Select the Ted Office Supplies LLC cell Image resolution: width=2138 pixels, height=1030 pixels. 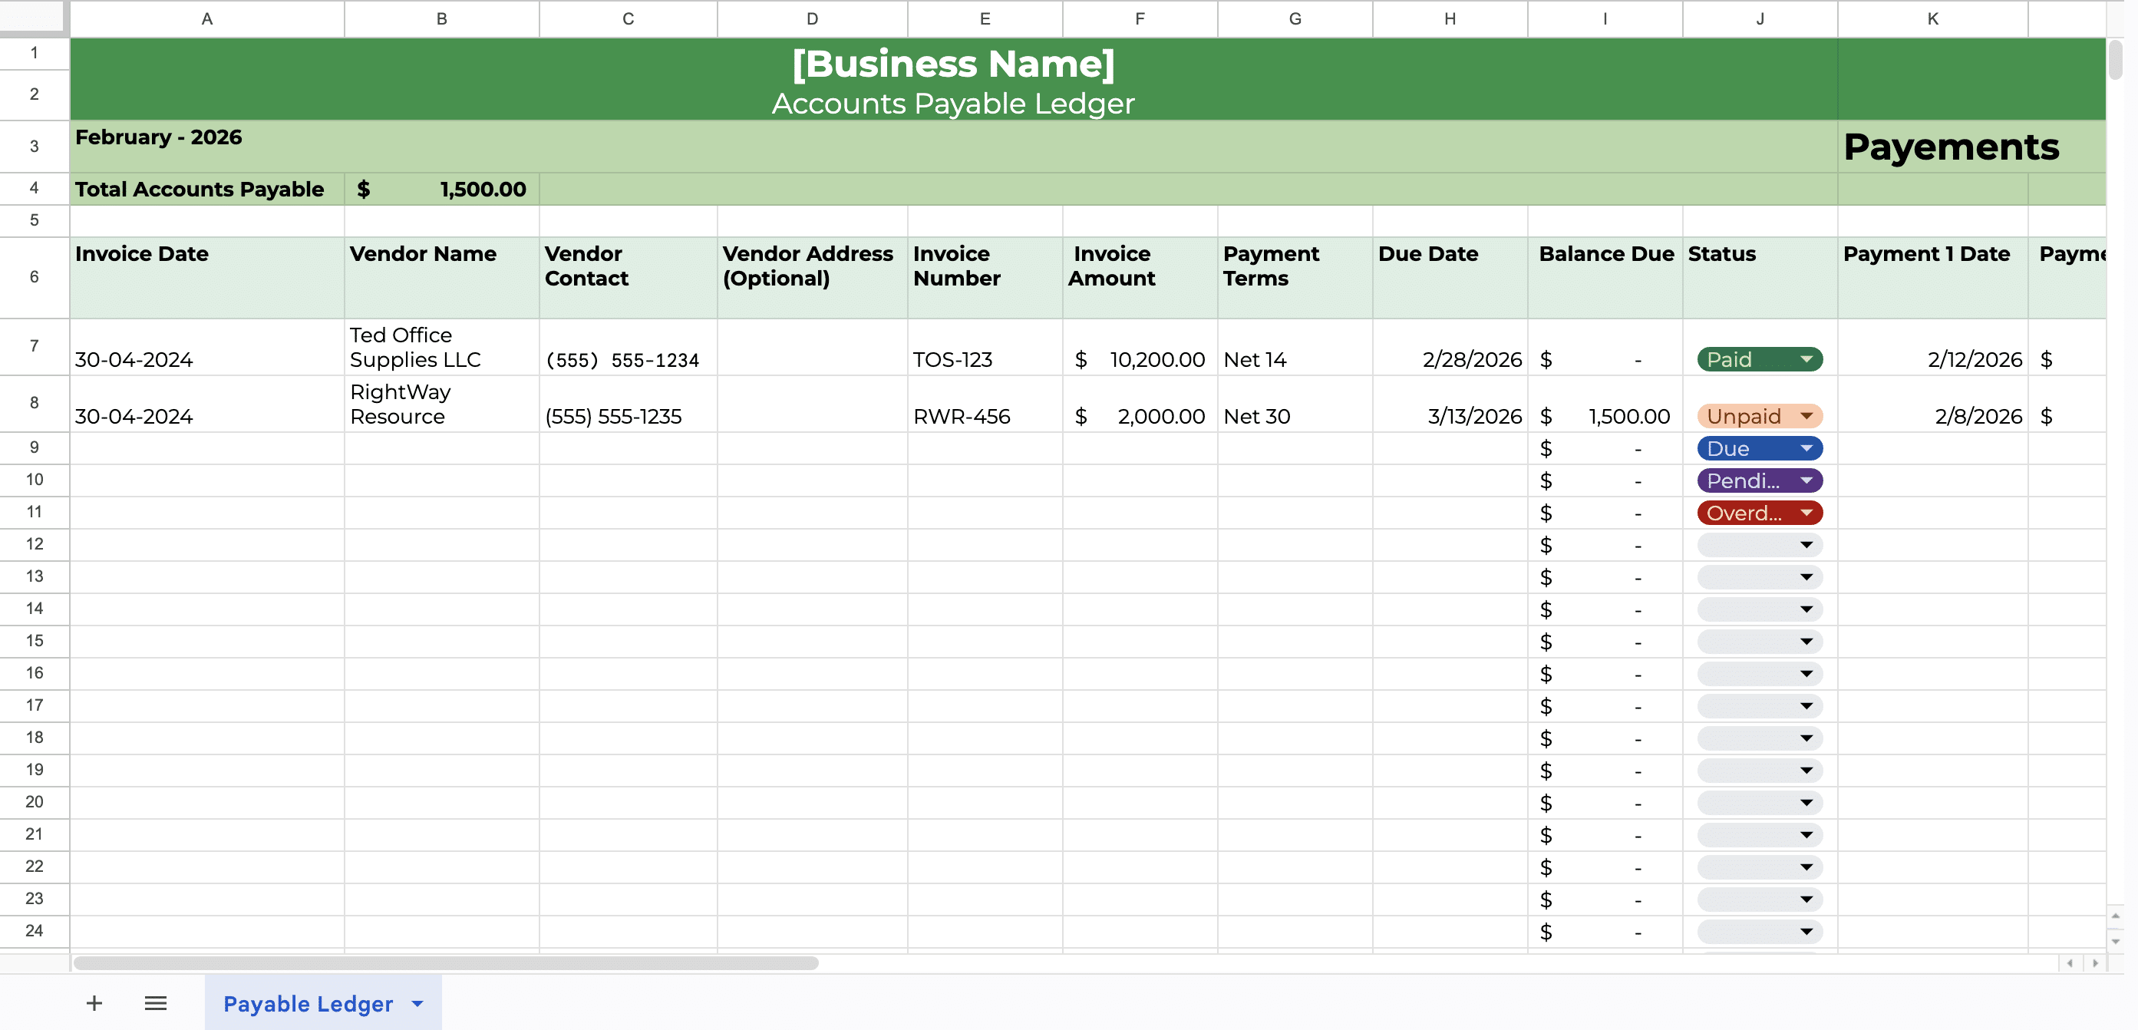pyautogui.click(x=440, y=347)
